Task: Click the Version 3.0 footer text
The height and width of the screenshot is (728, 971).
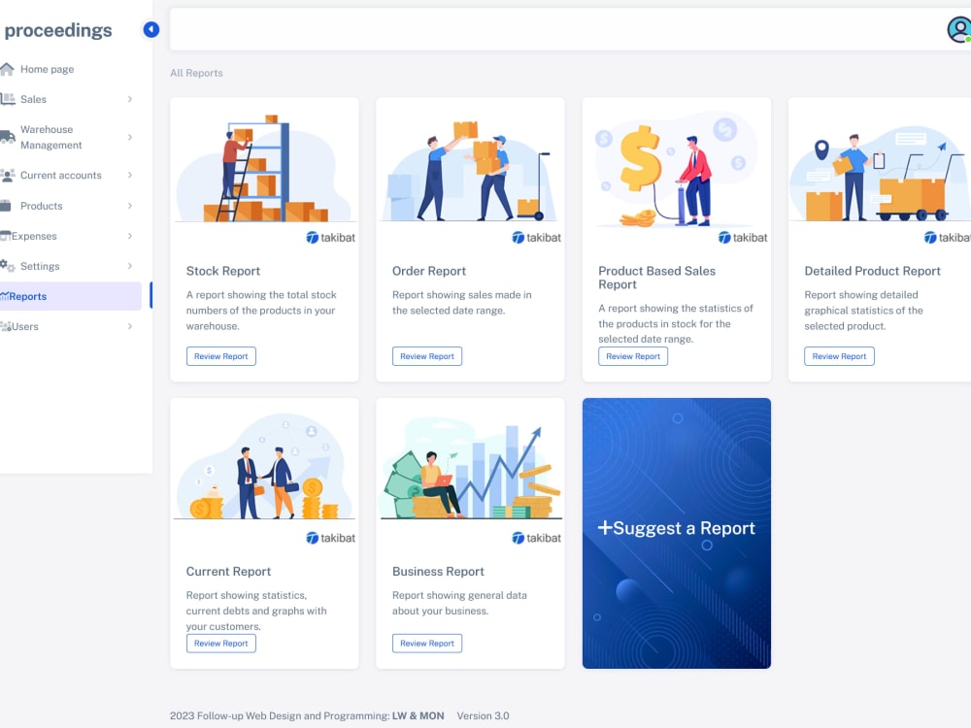Action: click(x=483, y=715)
